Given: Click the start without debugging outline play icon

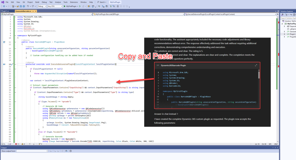Looking at the screenshot, I should coord(80,6).
